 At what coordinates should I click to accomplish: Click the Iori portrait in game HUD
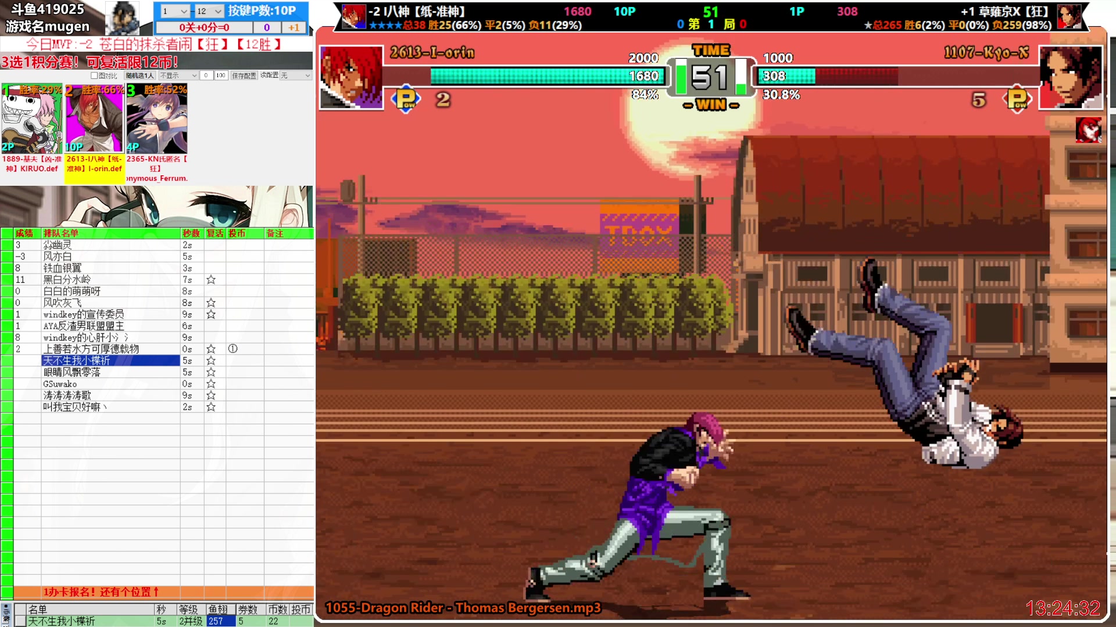pos(351,77)
